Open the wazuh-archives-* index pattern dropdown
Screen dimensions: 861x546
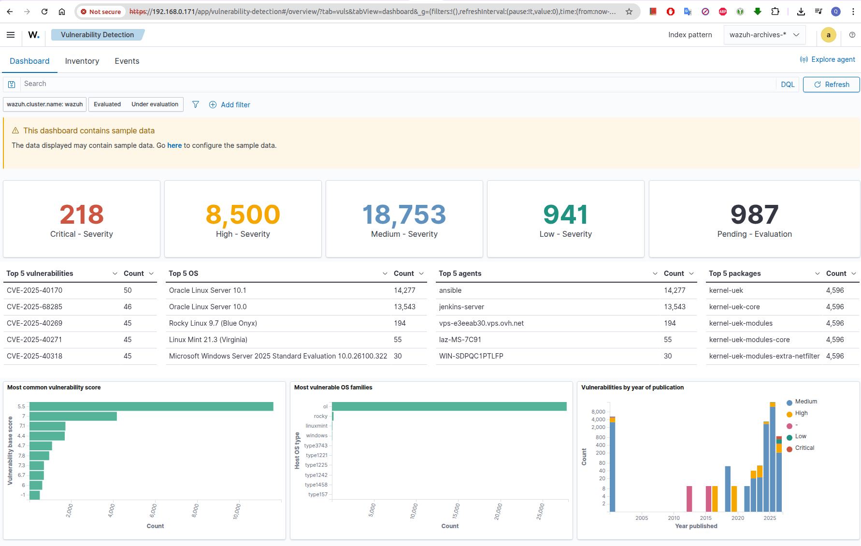764,35
